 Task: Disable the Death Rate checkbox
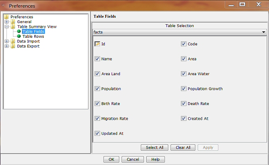(x=184, y=104)
